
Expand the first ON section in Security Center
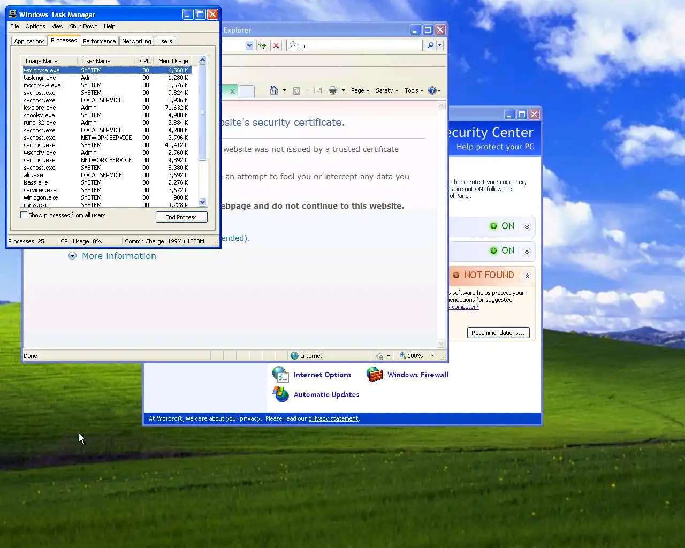pos(527,227)
